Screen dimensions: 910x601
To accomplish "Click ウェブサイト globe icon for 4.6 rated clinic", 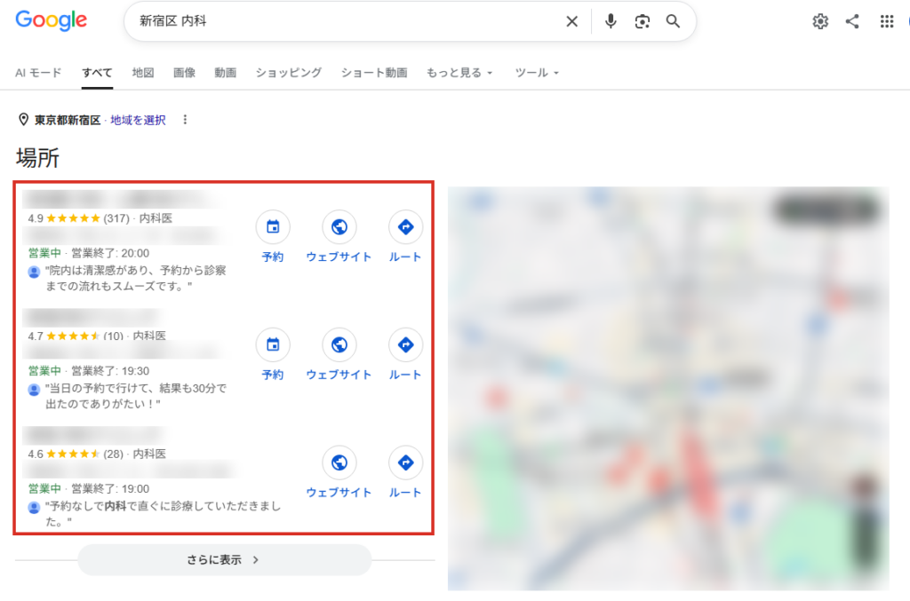I will [x=339, y=463].
